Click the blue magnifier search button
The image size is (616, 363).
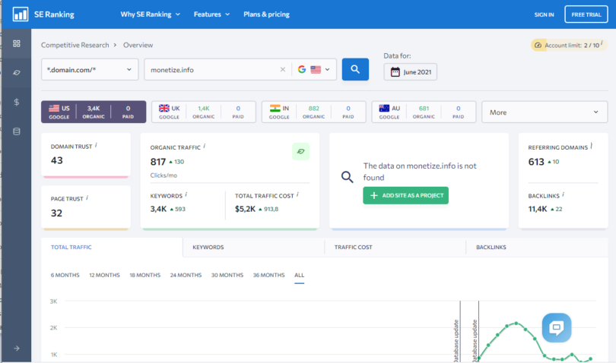[x=355, y=69]
